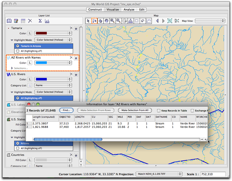232x181 pixels.
Task: Open the Projection dropdown in status bar
Action: 159,174
